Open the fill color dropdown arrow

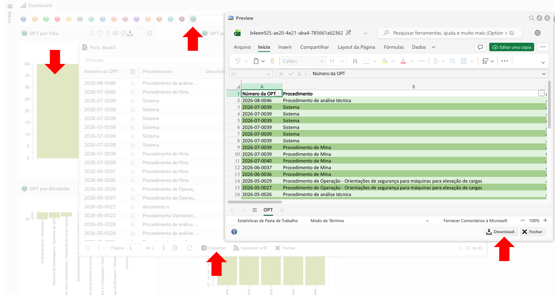click(393, 61)
